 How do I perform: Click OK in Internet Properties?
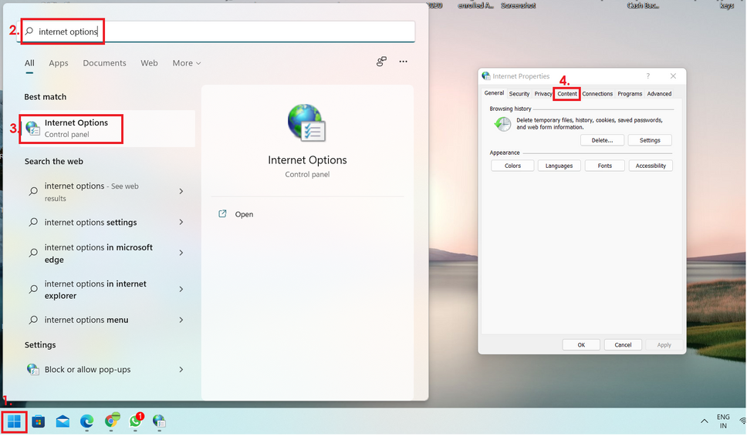pos(581,344)
